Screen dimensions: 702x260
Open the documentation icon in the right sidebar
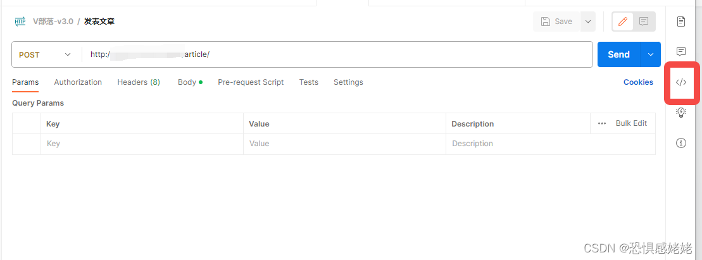681,22
